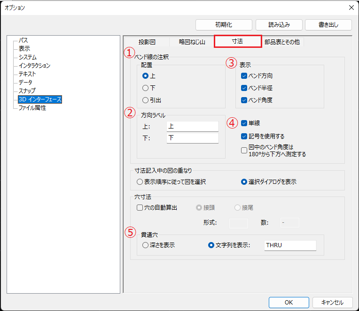The width and height of the screenshot is (359, 311).
Task: Confirm settings with the OK button
Action: [x=289, y=303]
